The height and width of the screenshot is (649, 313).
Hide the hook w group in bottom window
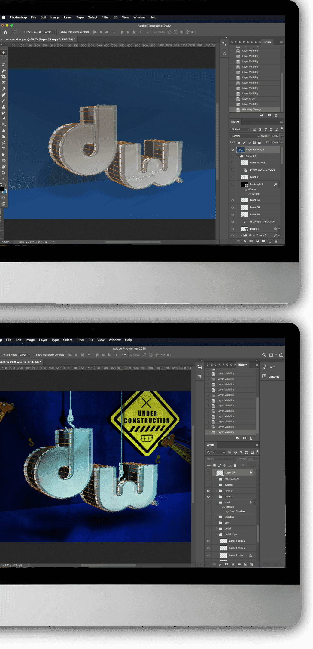click(208, 491)
